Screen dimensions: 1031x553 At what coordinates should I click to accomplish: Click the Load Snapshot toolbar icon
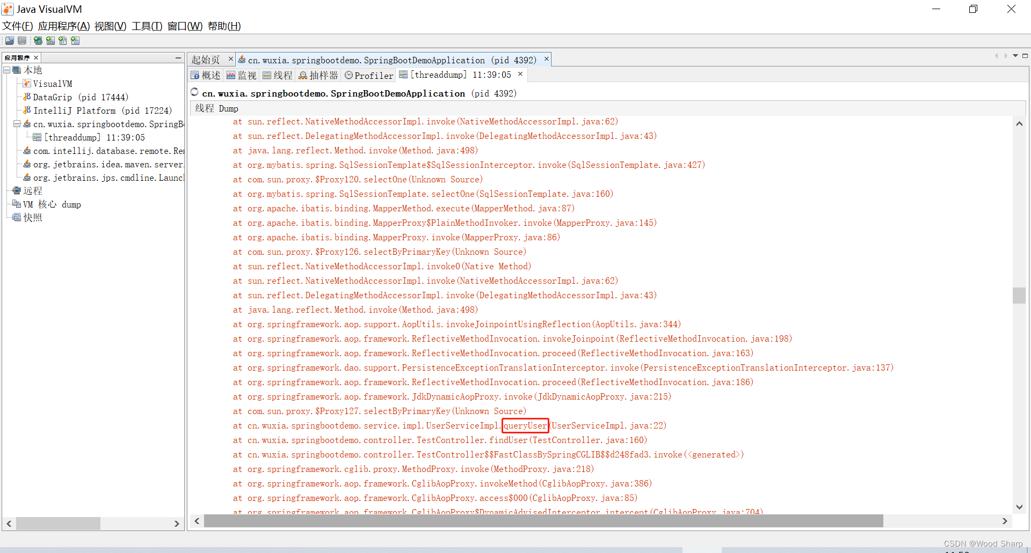click(x=10, y=41)
